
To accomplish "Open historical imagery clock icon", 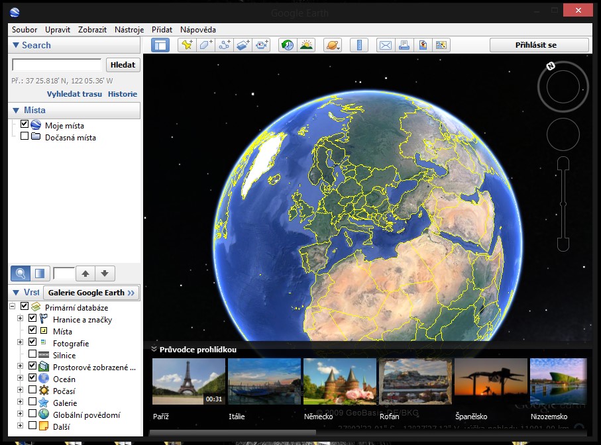I will coord(288,45).
